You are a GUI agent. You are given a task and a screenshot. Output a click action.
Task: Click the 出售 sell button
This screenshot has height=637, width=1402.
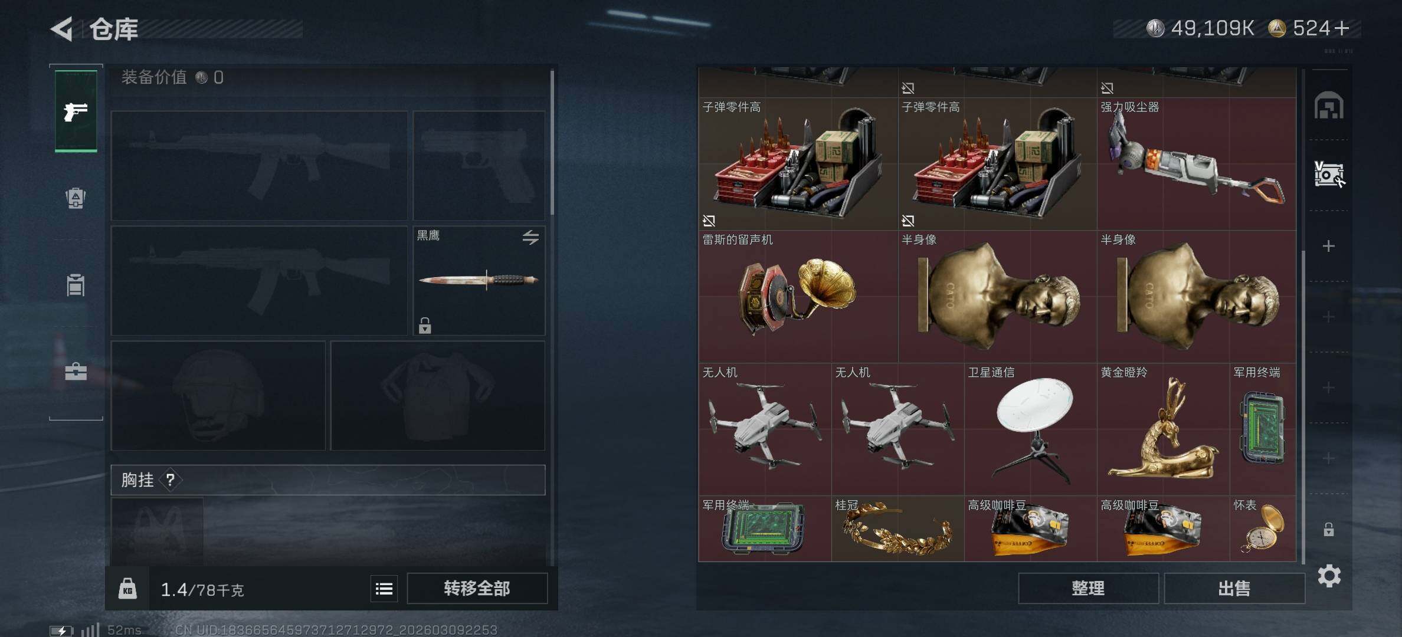tap(1234, 588)
